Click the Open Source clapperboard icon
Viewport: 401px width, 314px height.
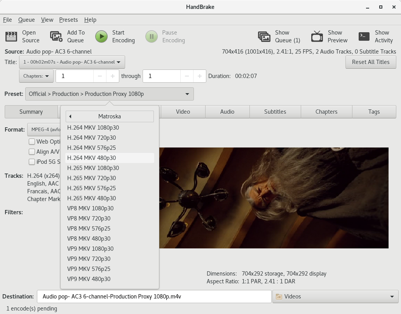click(x=11, y=36)
